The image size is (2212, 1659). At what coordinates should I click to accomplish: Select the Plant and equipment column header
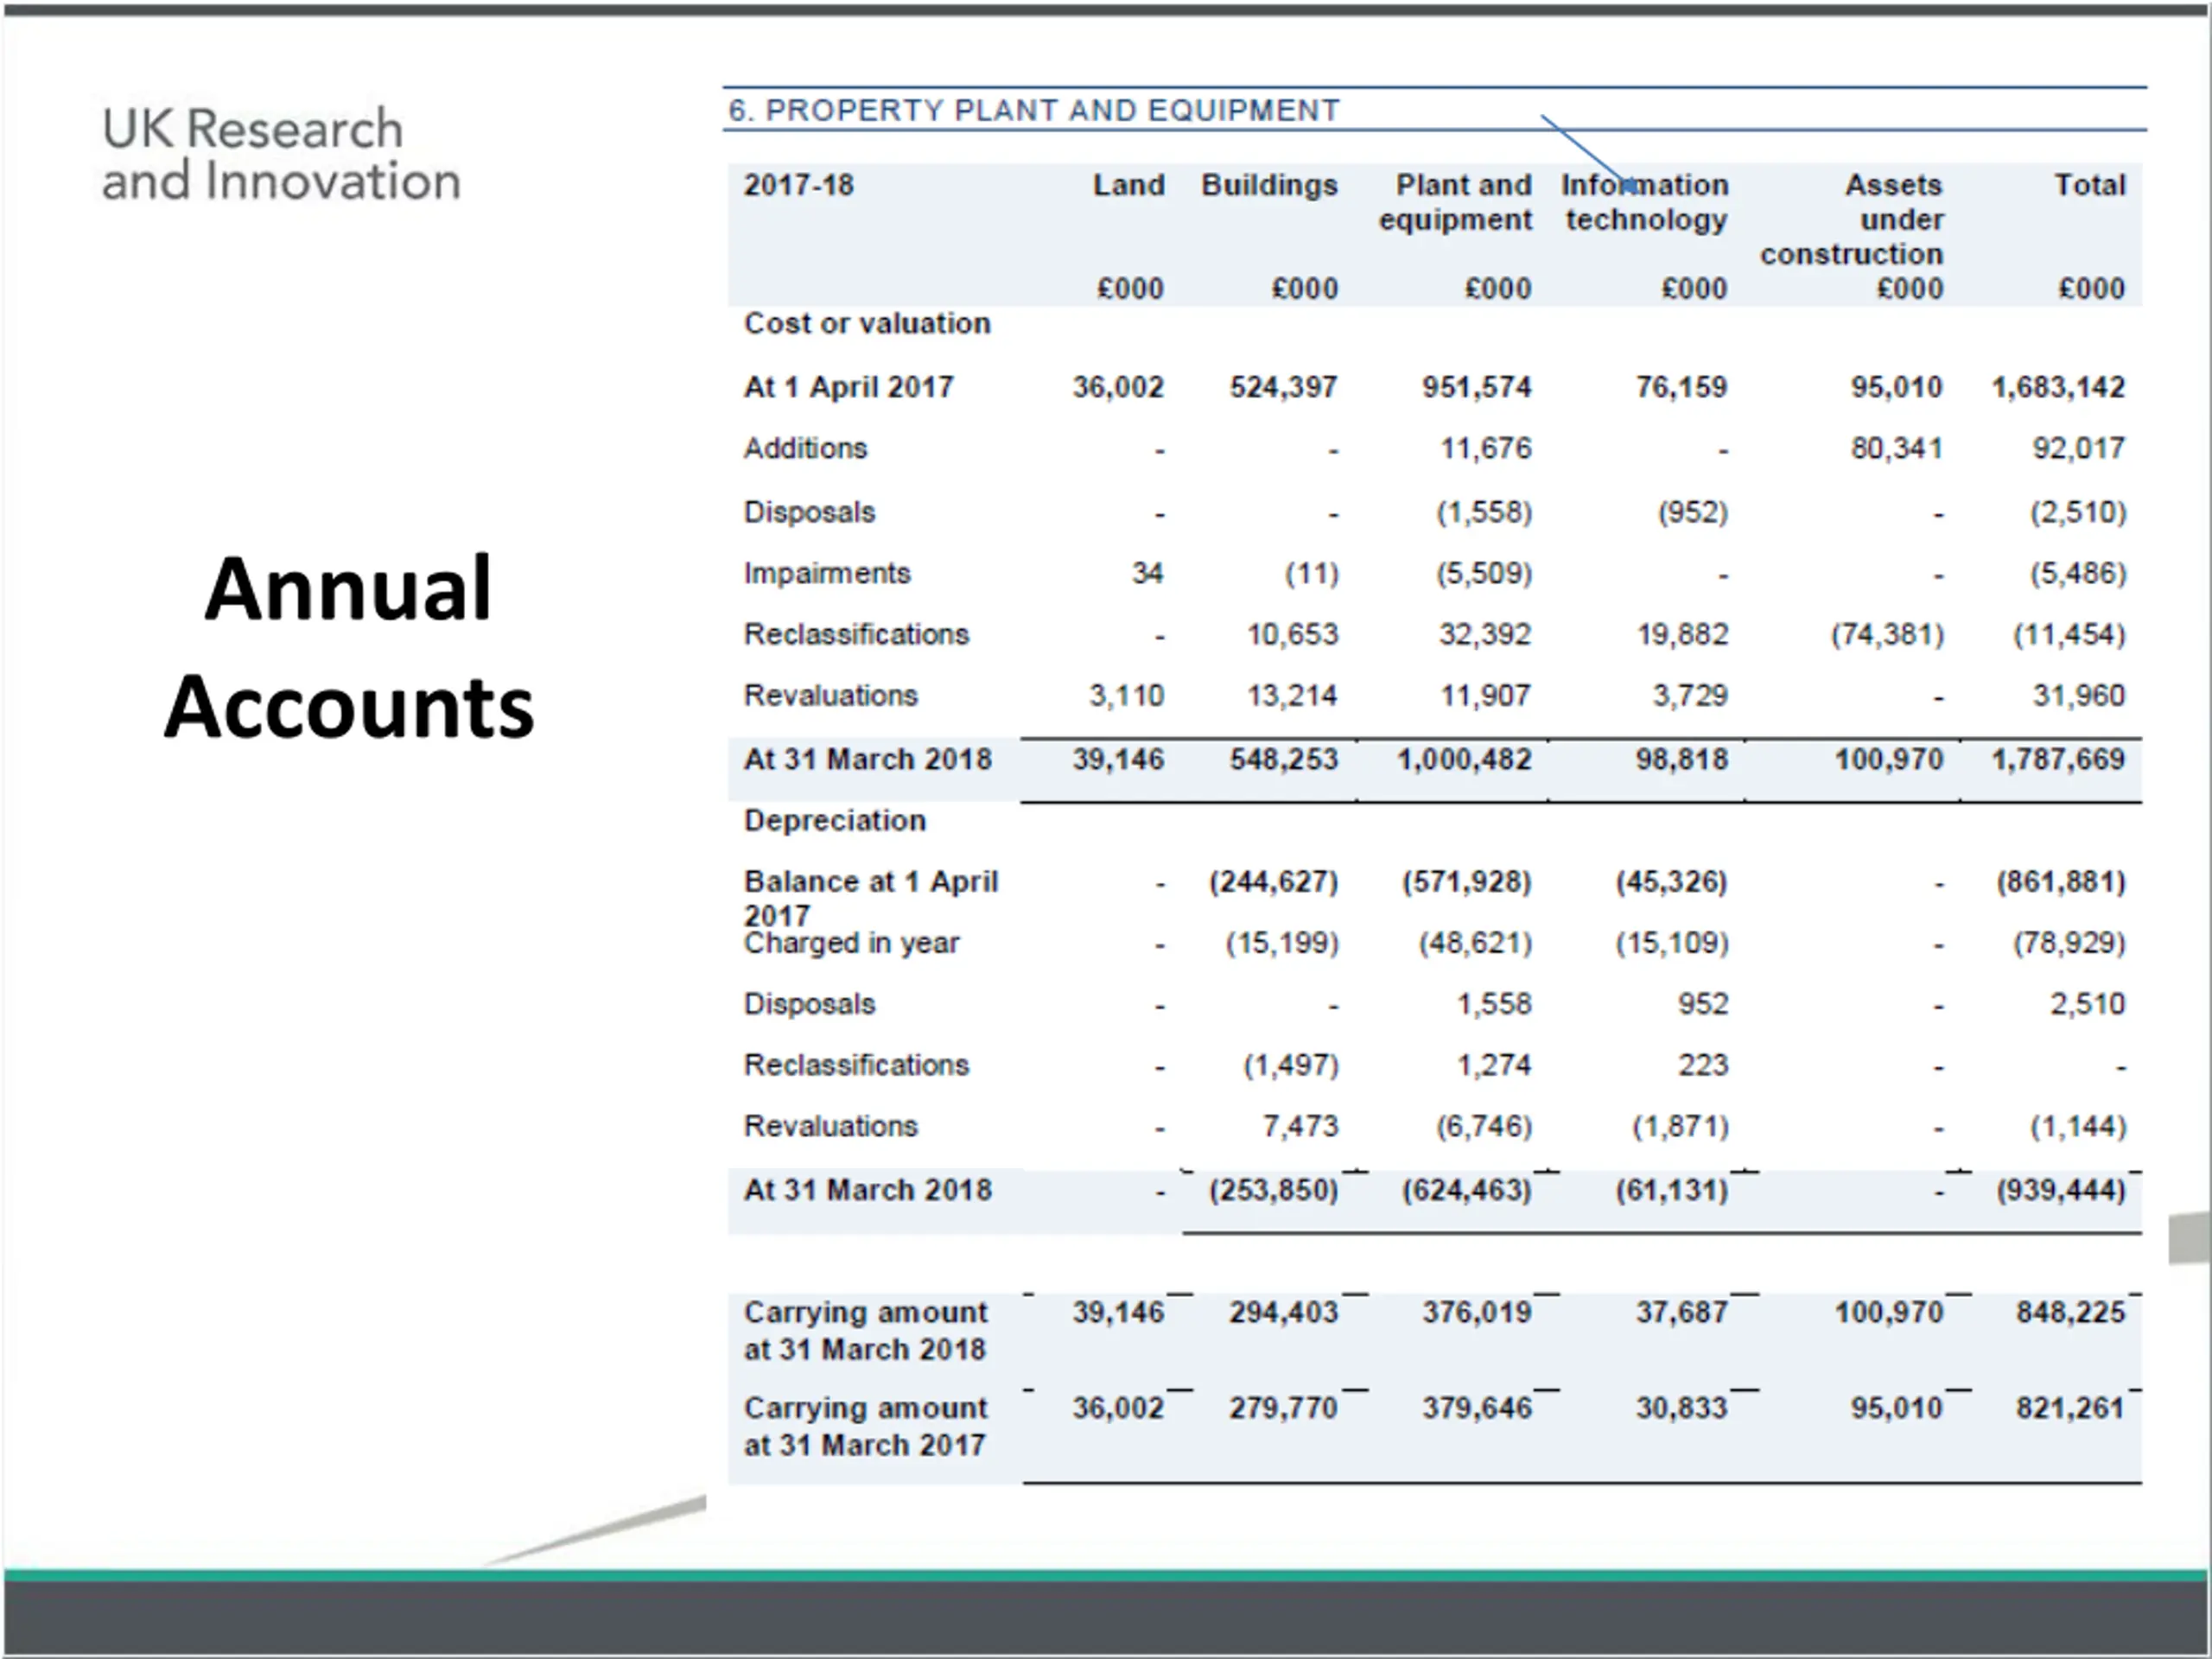(x=1455, y=202)
